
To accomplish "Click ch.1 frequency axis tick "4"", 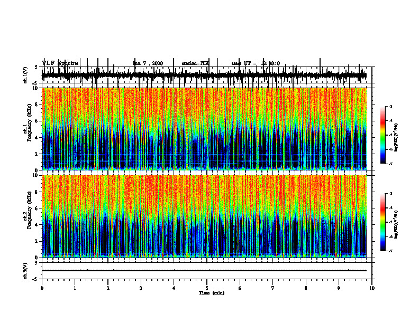I will click(37, 138).
